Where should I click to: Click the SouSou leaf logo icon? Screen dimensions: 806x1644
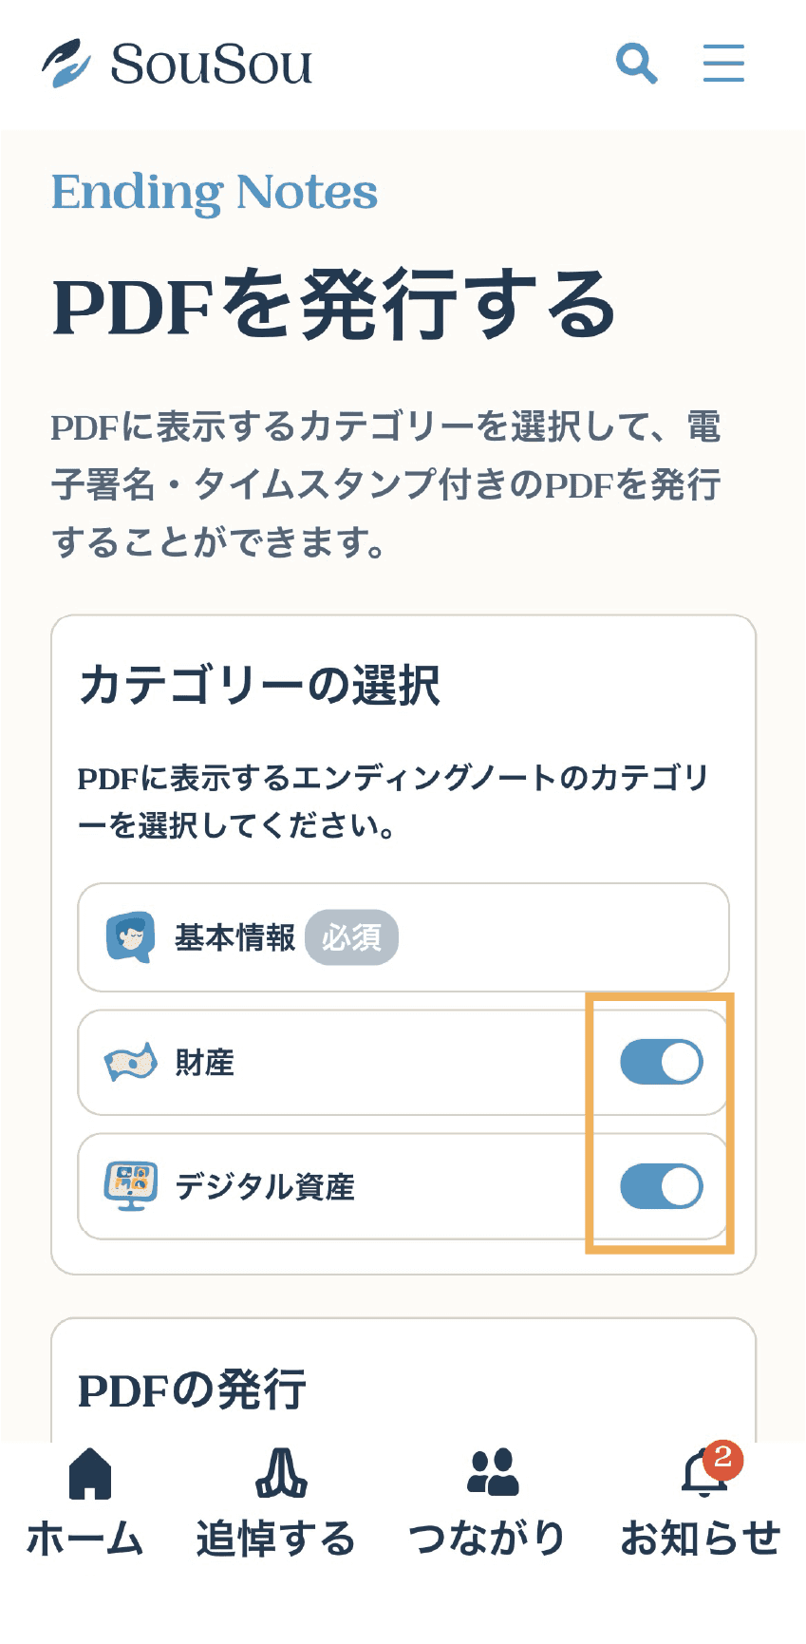click(66, 64)
